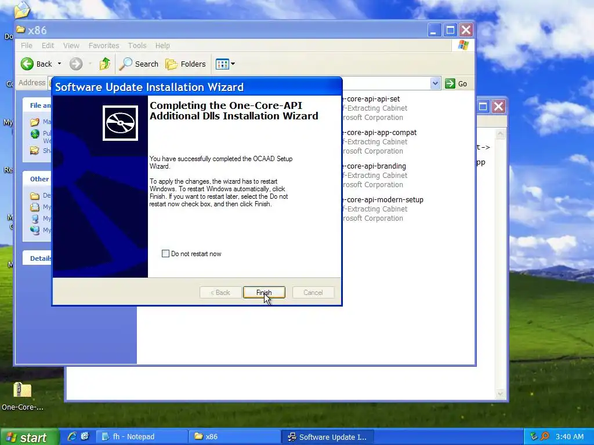
Task: Check the Do not restart now box
Action: 165,254
